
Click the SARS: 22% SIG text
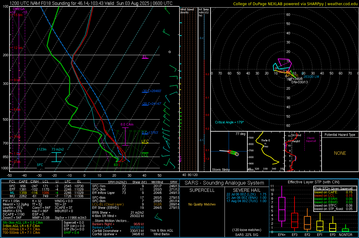point(246,235)
